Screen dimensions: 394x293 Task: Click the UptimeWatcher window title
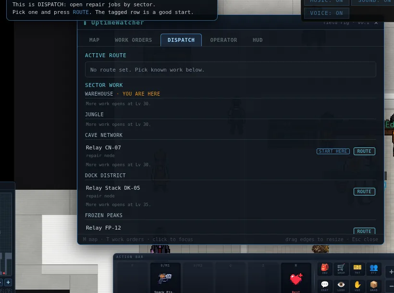click(117, 23)
